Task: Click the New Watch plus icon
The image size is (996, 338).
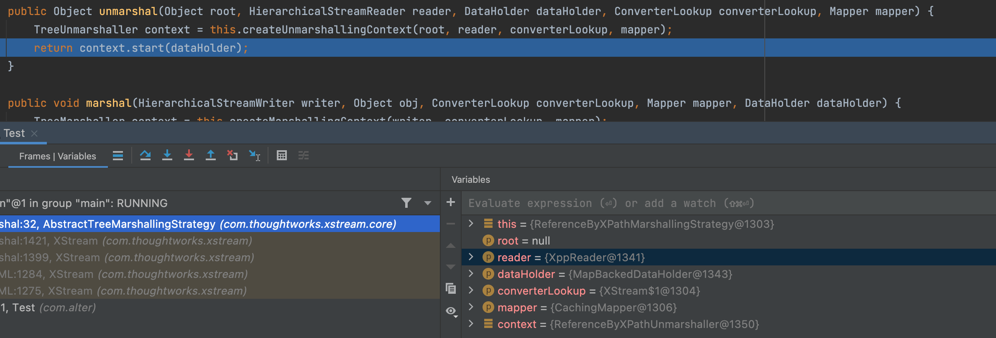Action: tap(451, 202)
